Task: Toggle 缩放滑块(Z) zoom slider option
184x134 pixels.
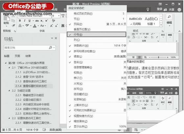Action: point(97,121)
